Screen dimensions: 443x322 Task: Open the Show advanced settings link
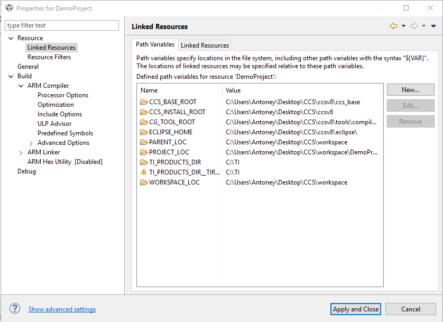pyautogui.click(x=62, y=309)
